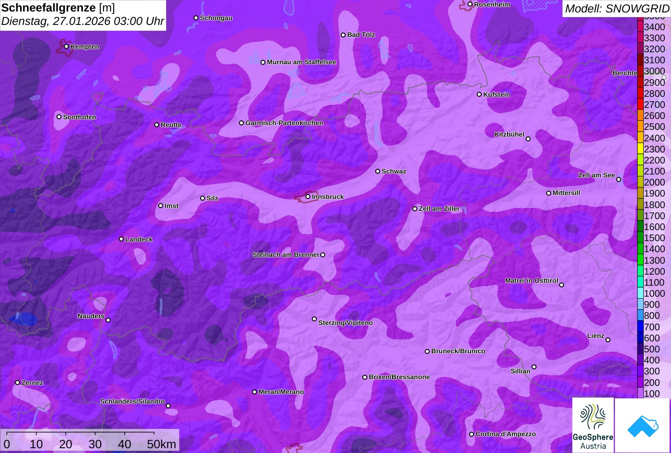Click the 'Sterzing/Vipiteno' label
Viewport: 671px width, 453px height.
coord(346,323)
